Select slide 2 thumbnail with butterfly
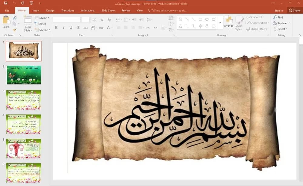Viewport: 303px width, 186px height. (24, 75)
